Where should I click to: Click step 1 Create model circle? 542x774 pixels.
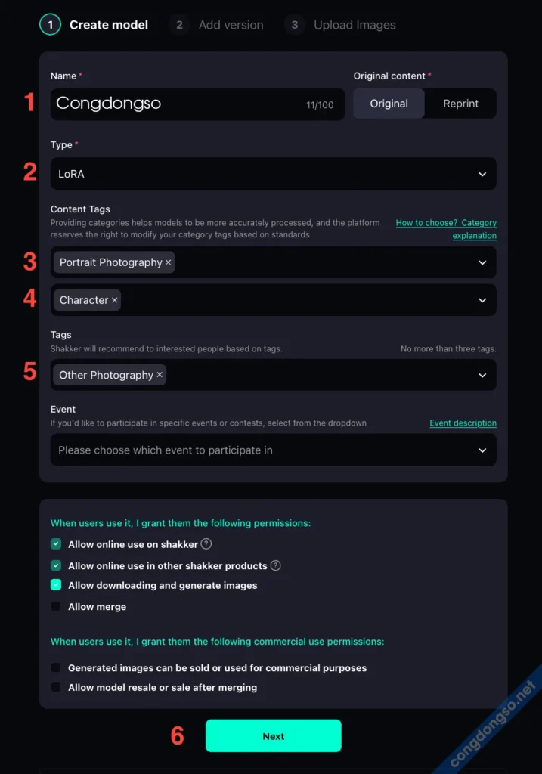click(x=50, y=25)
